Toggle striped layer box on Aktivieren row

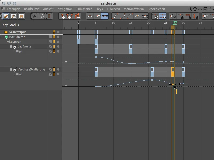coord(51,42)
